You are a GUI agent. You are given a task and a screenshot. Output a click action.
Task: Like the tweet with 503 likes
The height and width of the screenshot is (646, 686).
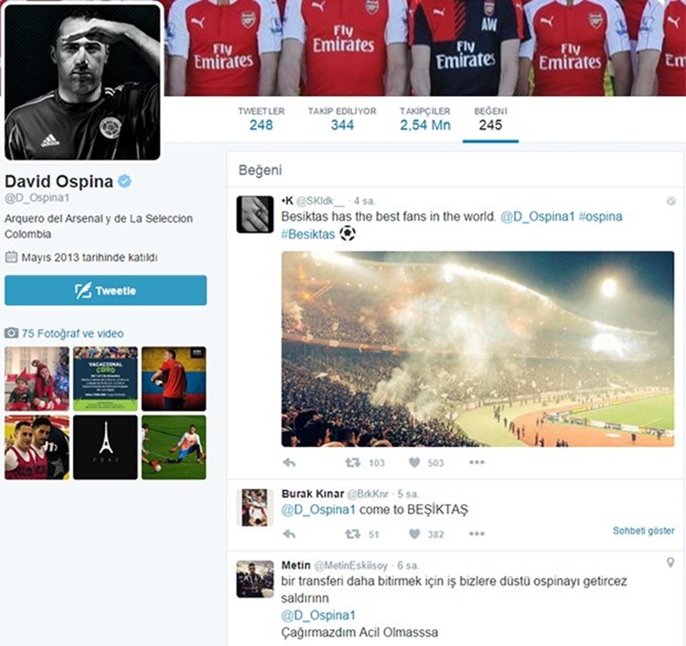click(414, 463)
